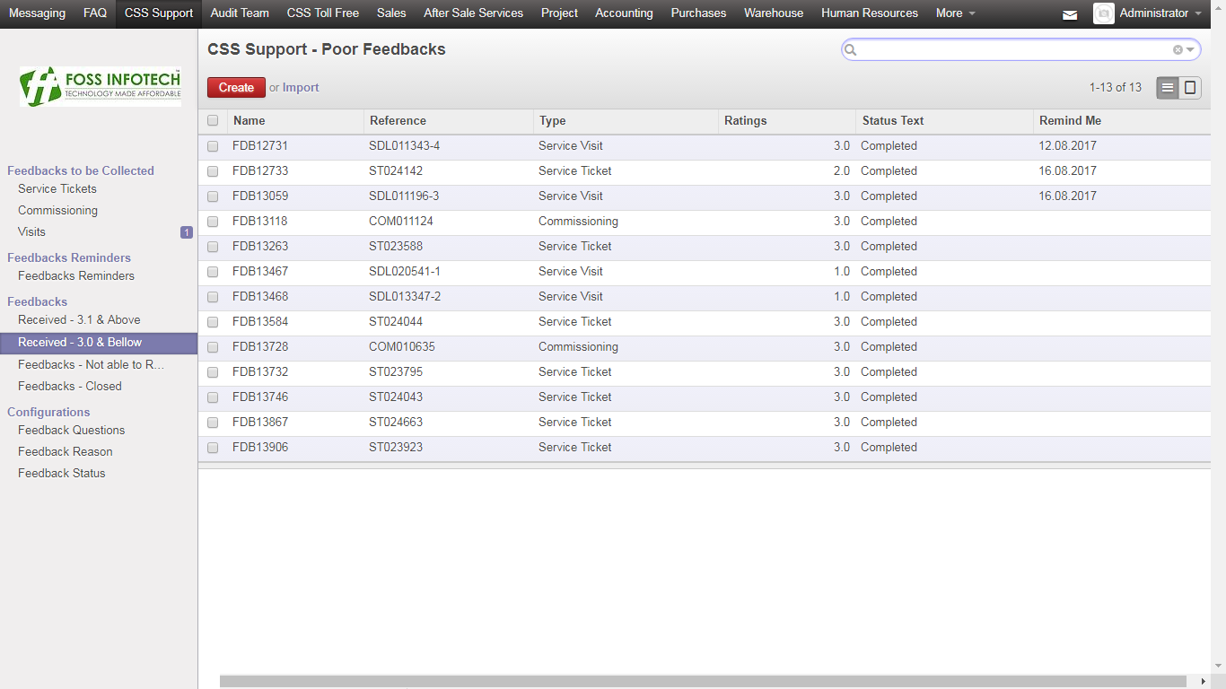The height and width of the screenshot is (689, 1226).
Task: Tick checkbox for FDB12731 row
Action: click(213, 146)
